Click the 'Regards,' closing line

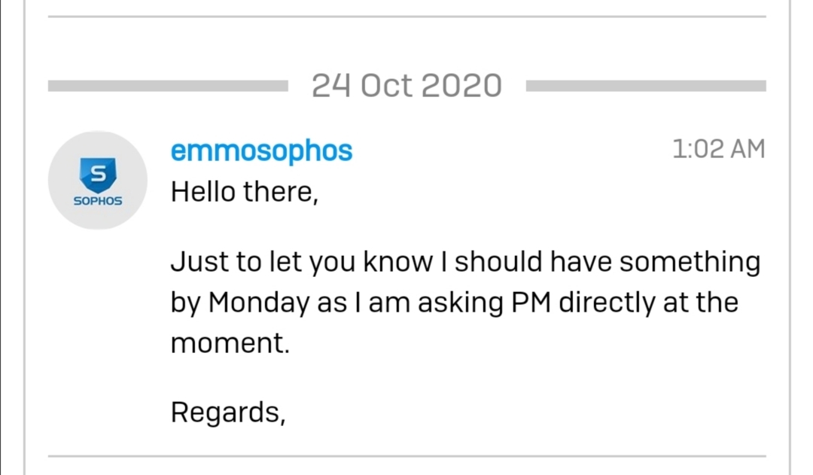tap(228, 413)
